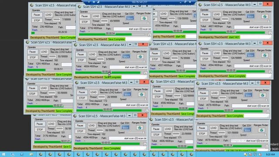Click 'start 1421' status text
Viewport: 279px width, 157px height.
[x=234, y=37]
